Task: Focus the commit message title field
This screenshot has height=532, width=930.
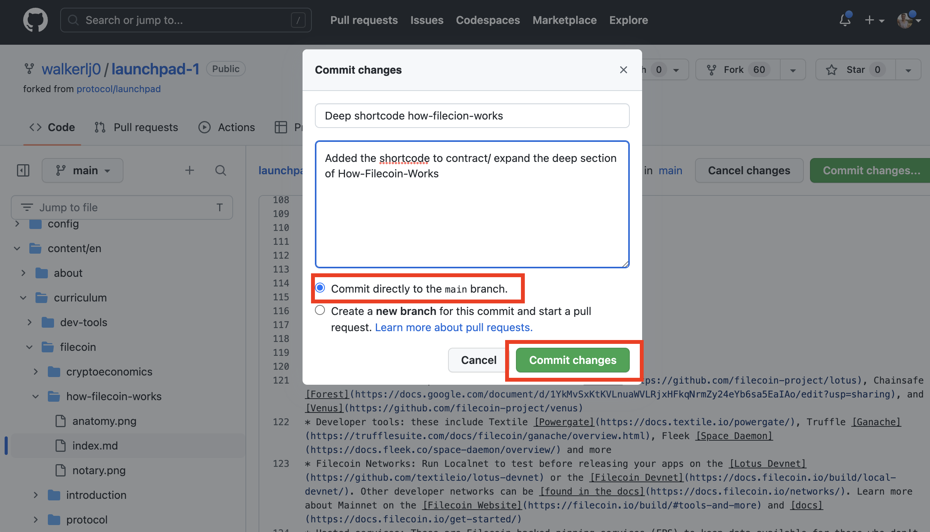Action: 472,116
